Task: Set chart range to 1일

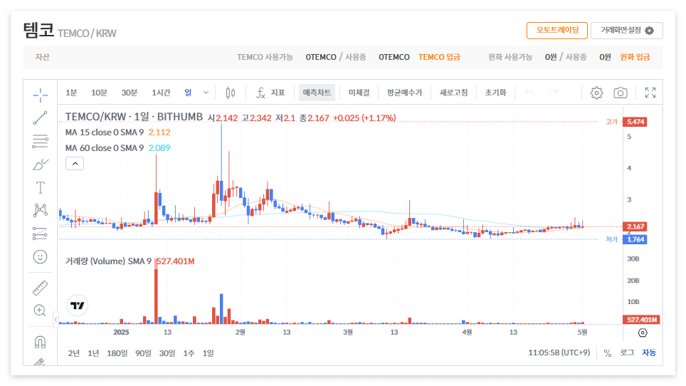Action: point(209,353)
